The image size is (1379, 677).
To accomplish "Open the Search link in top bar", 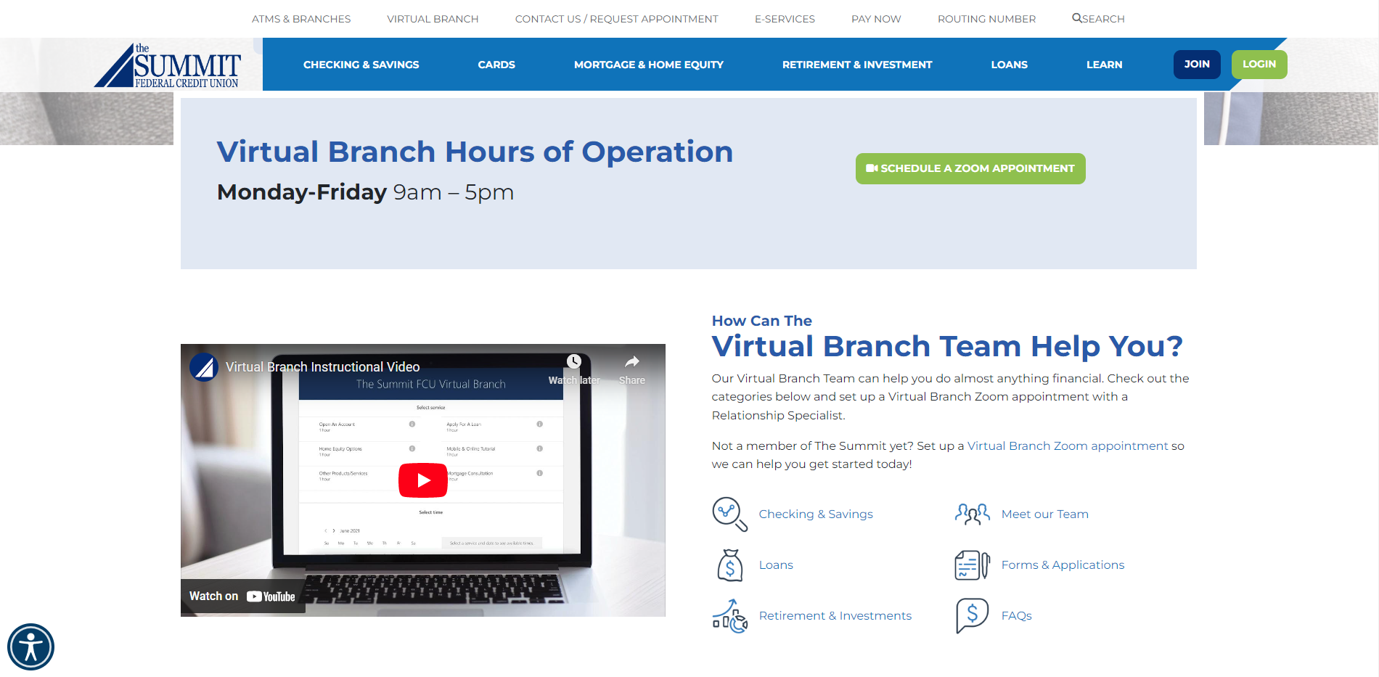I will coord(1098,19).
